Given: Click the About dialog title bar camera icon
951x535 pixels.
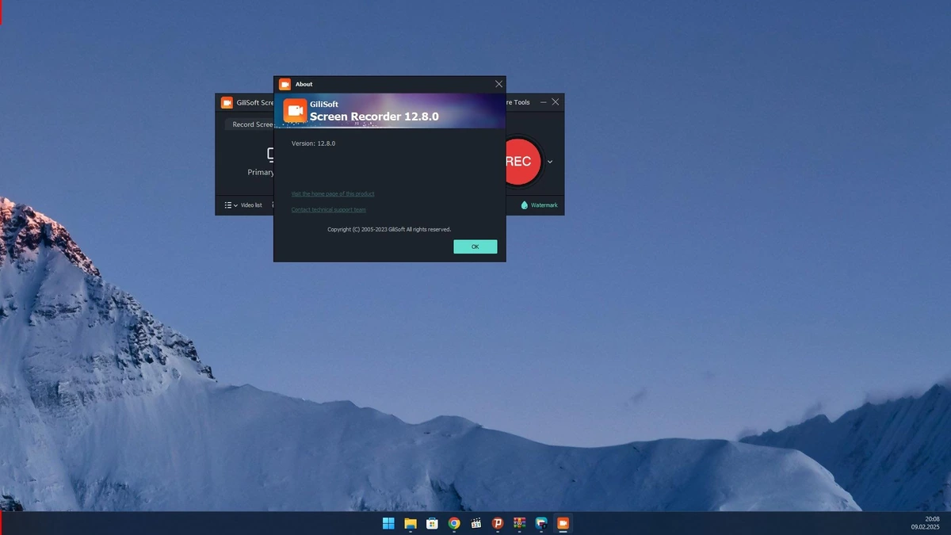Looking at the screenshot, I should pos(285,84).
